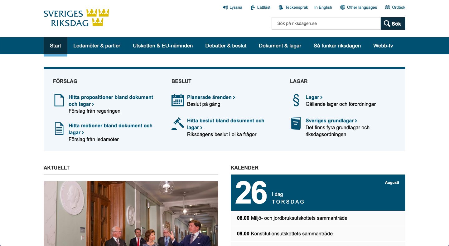Open Hitta motioner bland dokument och lagar
This screenshot has height=246, width=449.
[110, 129]
